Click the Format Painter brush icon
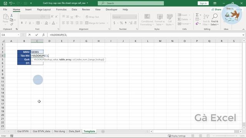The width and height of the screenshot is (246, 138). coord(12,24)
